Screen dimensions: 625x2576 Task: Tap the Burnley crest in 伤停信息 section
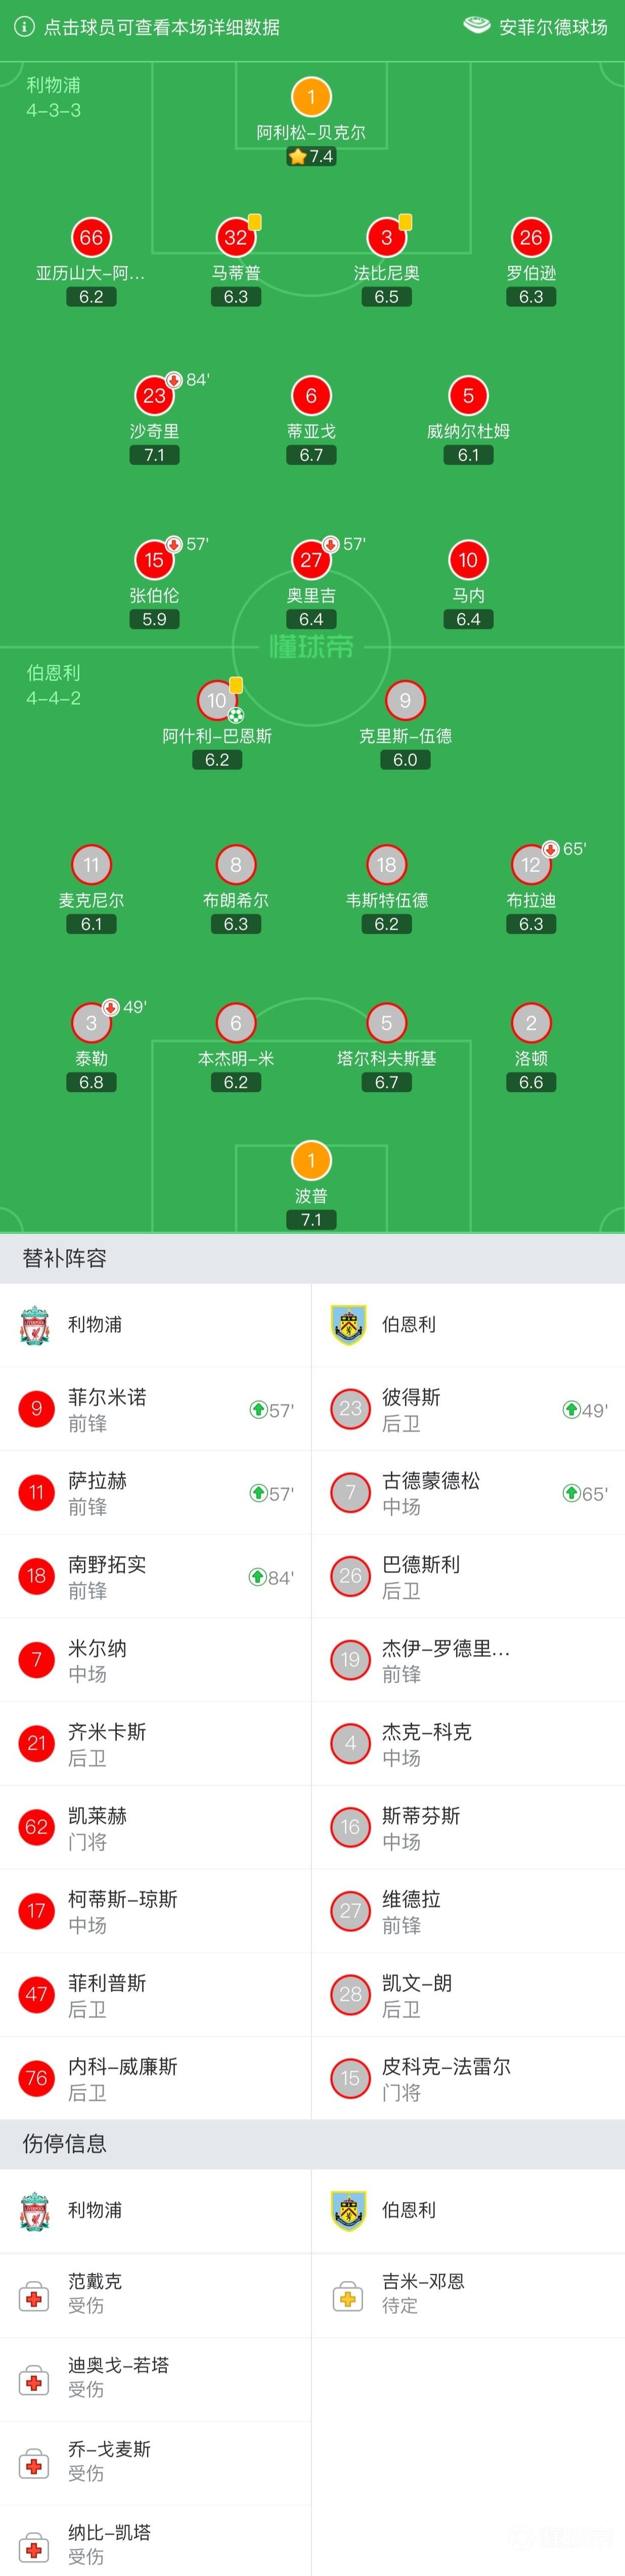(348, 2211)
